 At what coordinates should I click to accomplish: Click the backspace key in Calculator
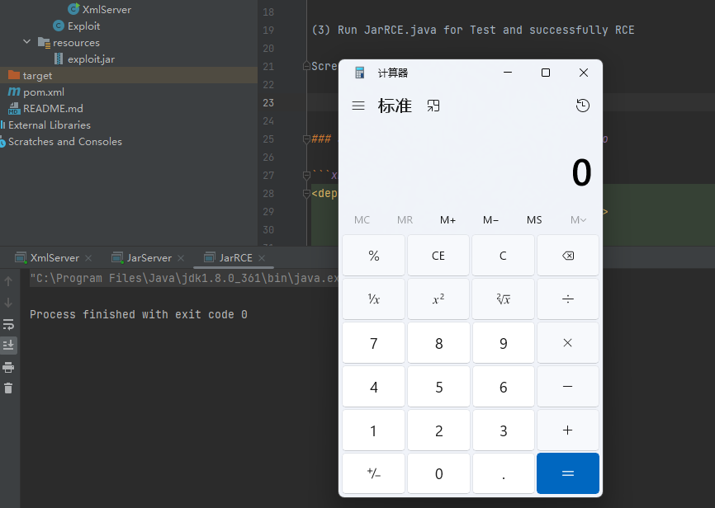(x=568, y=256)
